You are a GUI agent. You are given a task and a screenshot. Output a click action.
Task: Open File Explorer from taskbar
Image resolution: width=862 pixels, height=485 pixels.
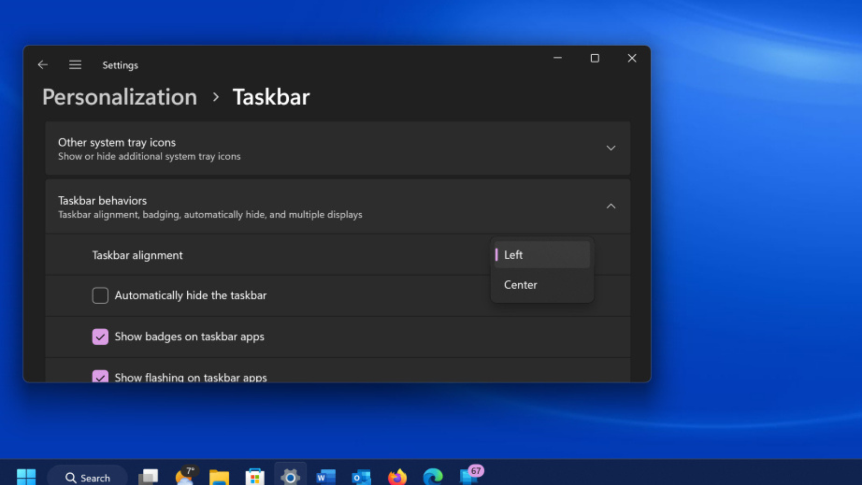pos(219,477)
